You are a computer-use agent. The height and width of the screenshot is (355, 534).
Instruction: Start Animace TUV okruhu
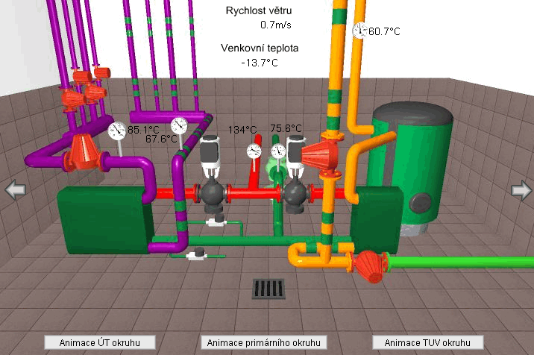coord(427,342)
